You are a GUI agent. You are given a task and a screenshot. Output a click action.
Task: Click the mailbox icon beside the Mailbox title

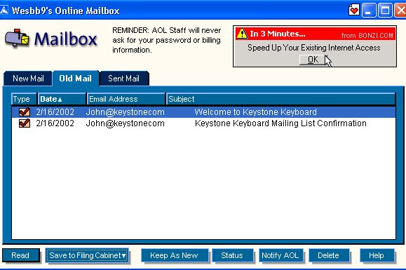click(x=17, y=39)
